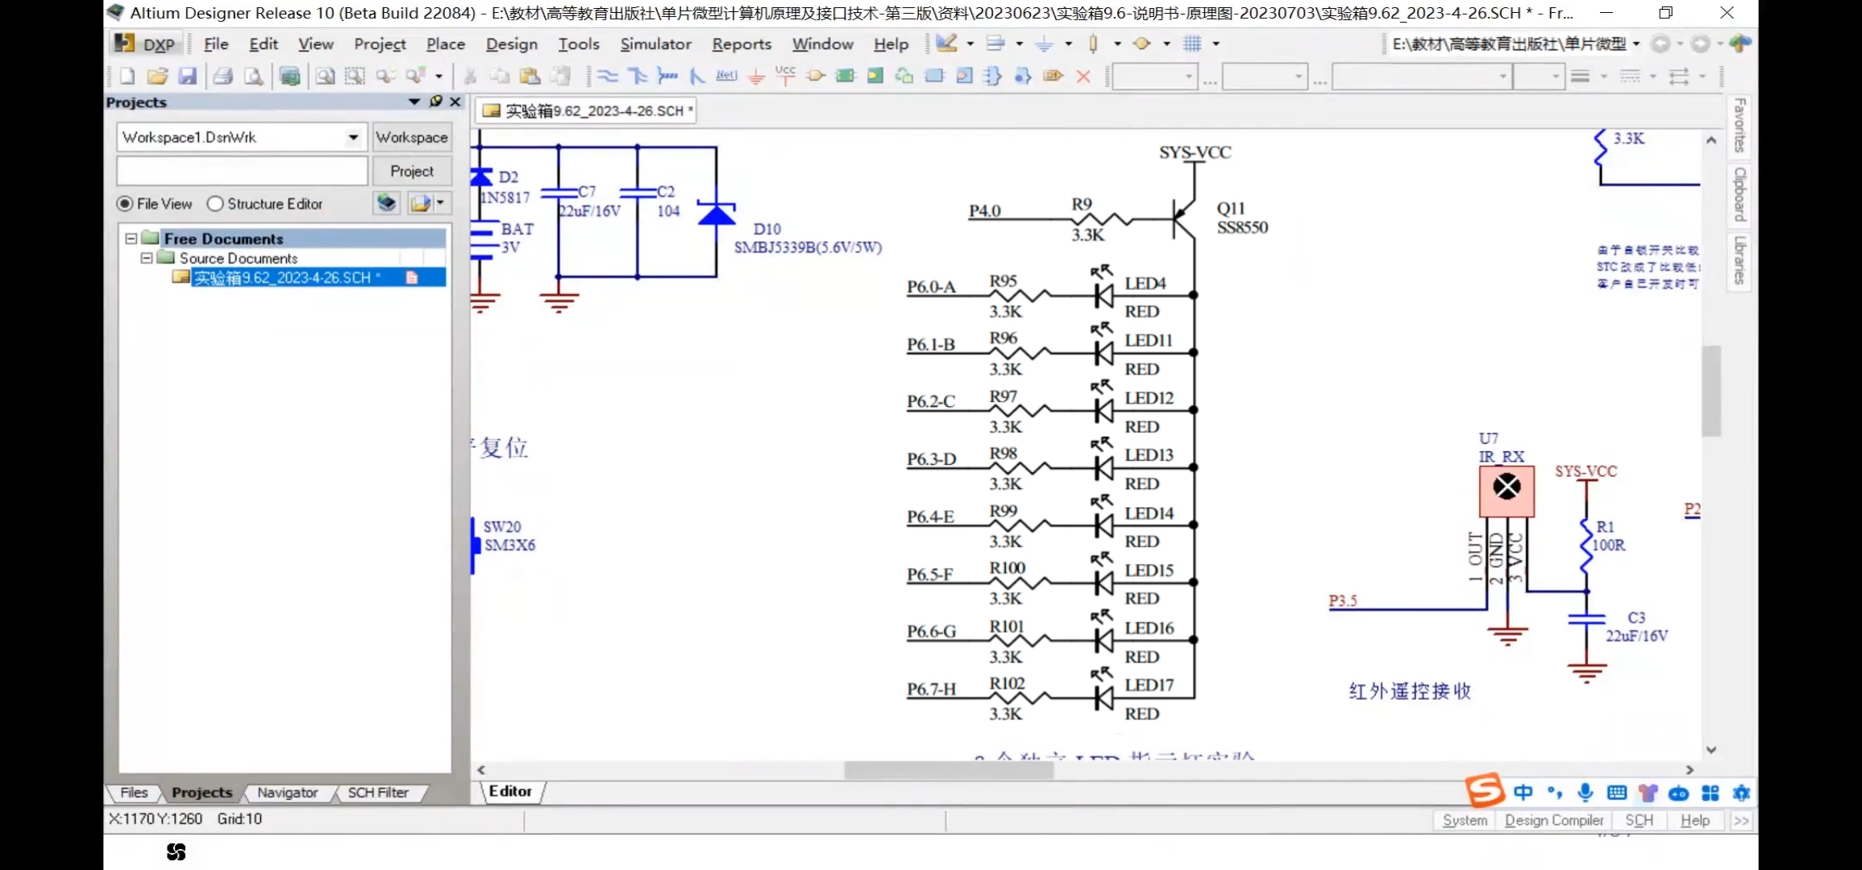
Task: Switch to the Navigator panel tab
Action: click(287, 793)
